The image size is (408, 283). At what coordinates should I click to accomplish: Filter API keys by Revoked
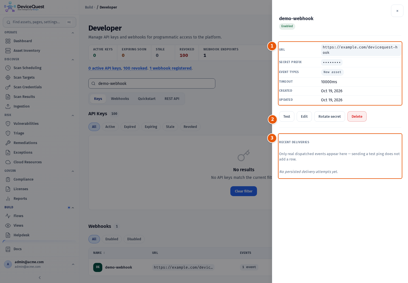(190, 127)
